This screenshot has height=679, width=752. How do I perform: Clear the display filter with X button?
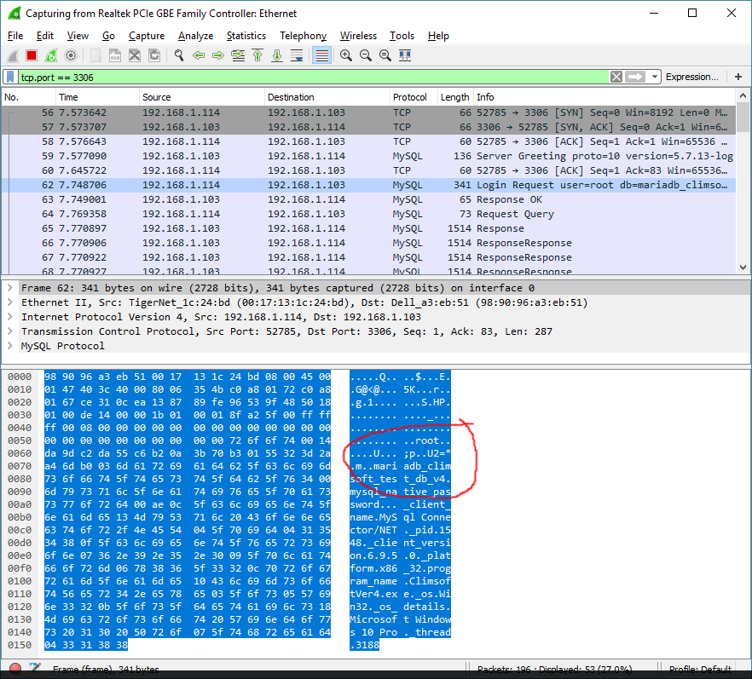point(616,77)
